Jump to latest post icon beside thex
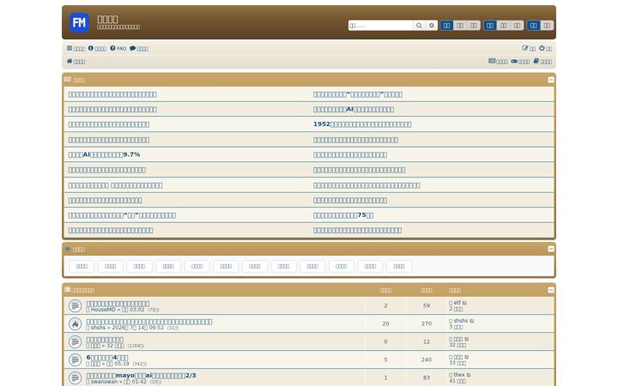 pyautogui.click(x=469, y=375)
